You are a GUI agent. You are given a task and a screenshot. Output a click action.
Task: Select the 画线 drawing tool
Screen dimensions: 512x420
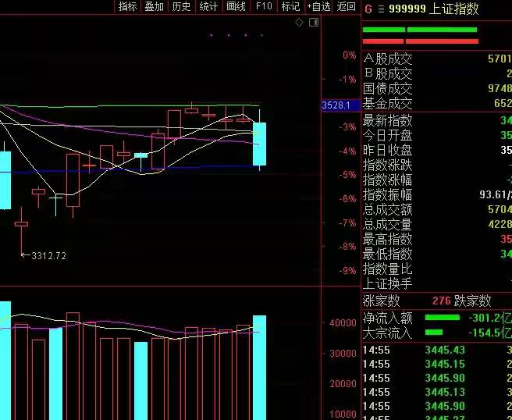point(236,6)
